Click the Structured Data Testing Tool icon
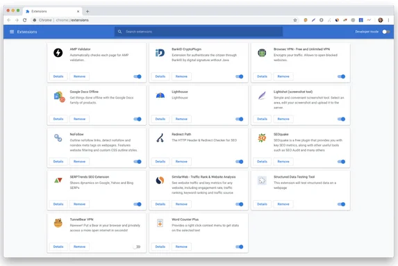Viewport: 398px width, 266px height. click(x=262, y=181)
